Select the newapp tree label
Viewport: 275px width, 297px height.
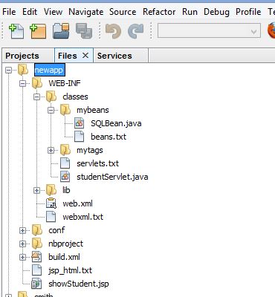(x=49, y=70)
